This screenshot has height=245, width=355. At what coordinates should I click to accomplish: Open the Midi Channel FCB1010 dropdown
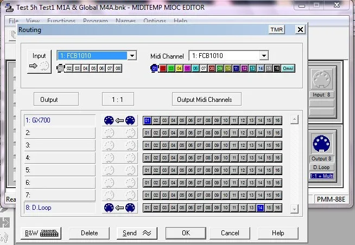coord(264,56)
